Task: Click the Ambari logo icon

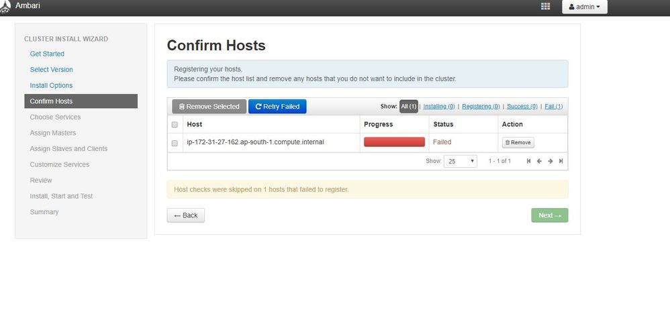Action: coord(5,7)
